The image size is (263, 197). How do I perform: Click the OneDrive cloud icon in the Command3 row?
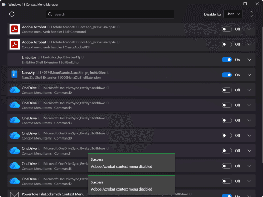point(14,120)
